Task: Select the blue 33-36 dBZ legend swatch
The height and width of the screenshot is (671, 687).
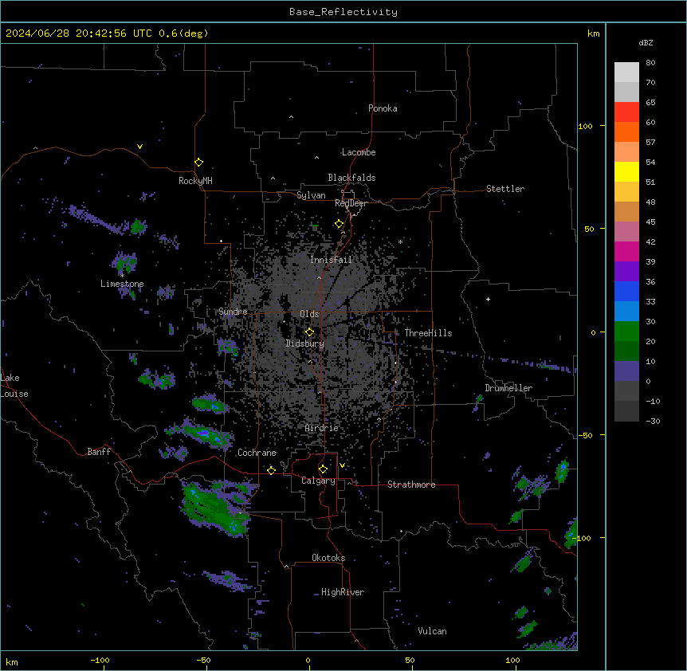Action: pyautogui.click(x=626, y=291)
